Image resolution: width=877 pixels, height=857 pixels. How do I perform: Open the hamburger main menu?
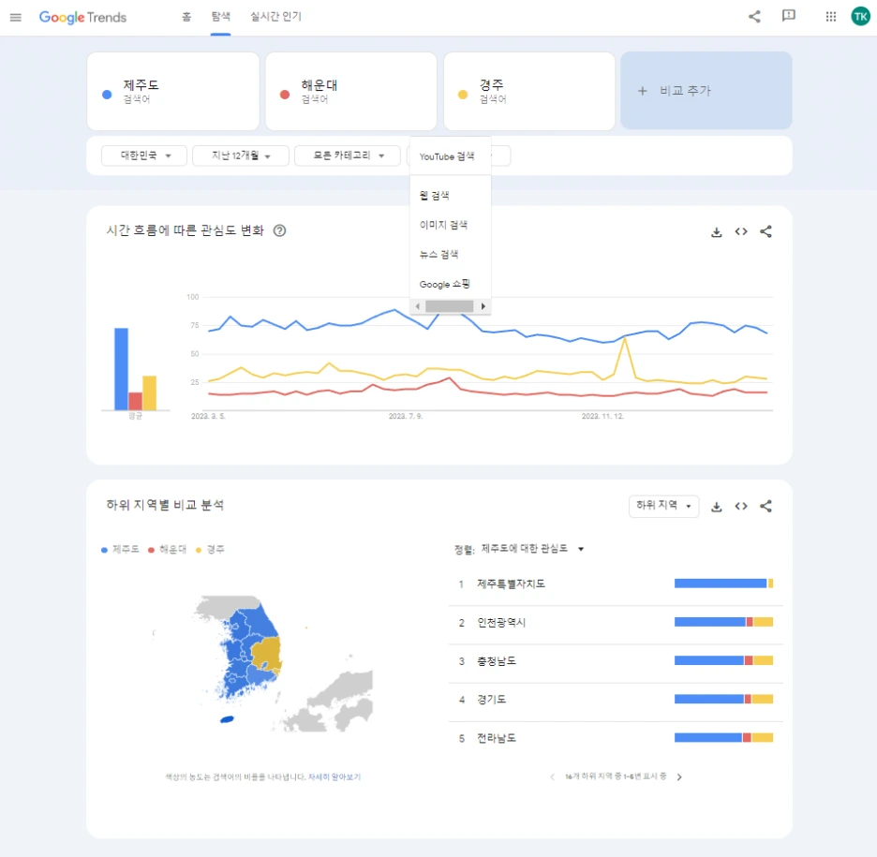click(16, 18)
